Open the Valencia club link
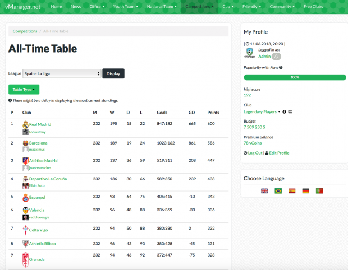The height and width of the screenshot is (270, 348). pos(37,210)
